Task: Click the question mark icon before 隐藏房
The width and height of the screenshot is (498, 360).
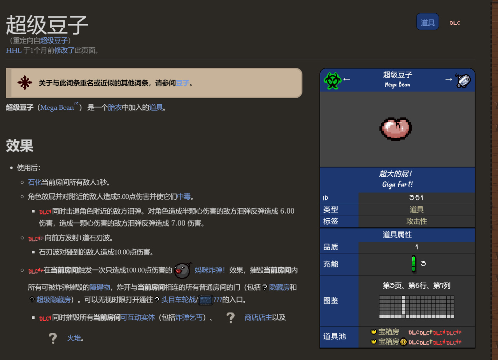Action: [x=265, y=288]
